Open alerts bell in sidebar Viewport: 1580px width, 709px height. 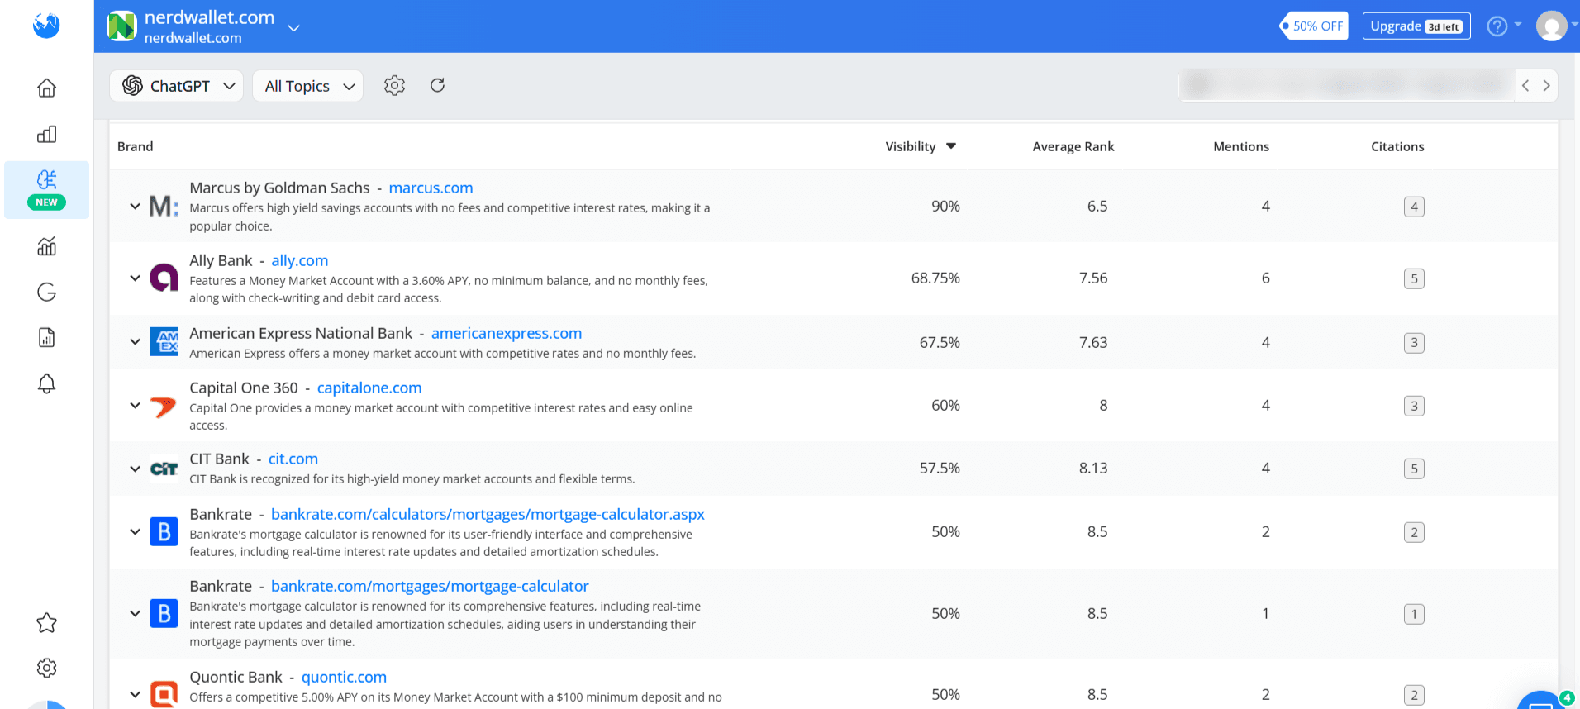[47, 383]
